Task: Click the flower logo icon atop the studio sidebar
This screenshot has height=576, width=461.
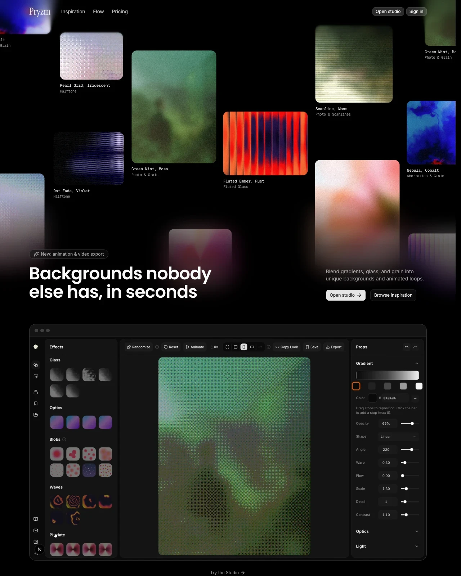Action: pos(36,347)
